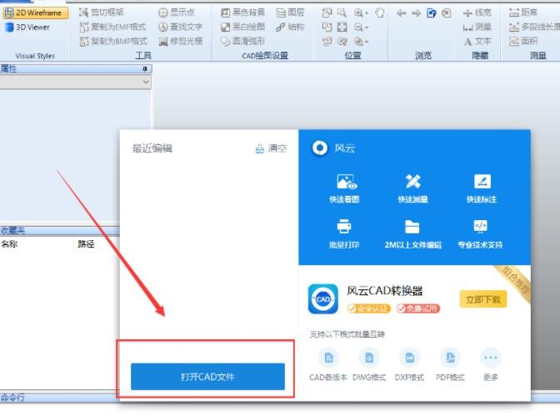Open the zoom-out dropdown arrow
Image resolution: width=560 pixels, height=416 pixels.
367,28
